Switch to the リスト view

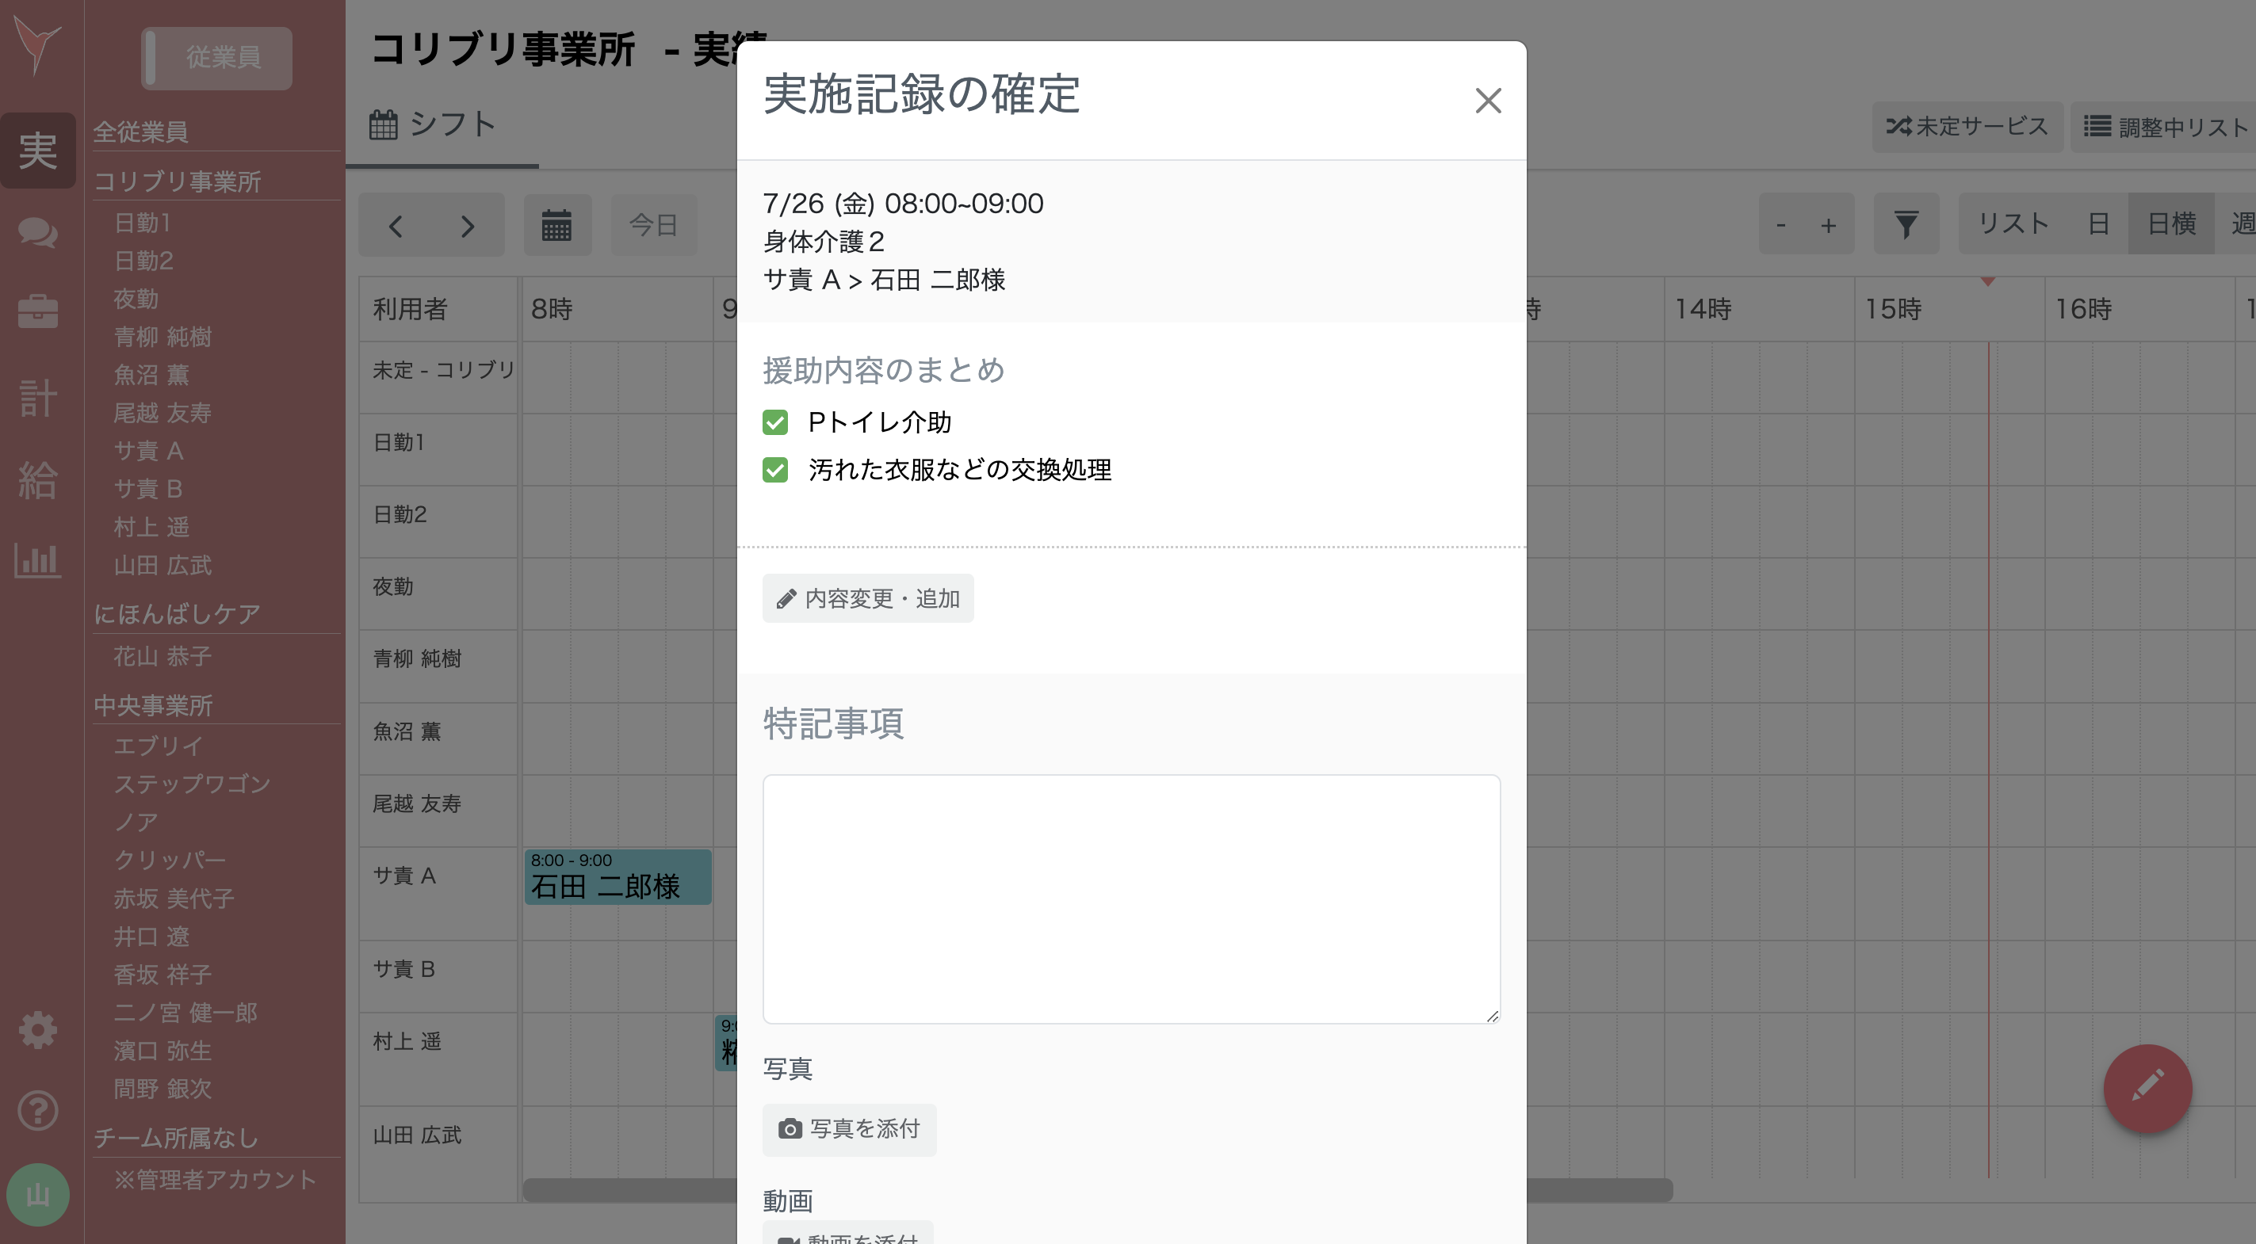point(2012,224)
